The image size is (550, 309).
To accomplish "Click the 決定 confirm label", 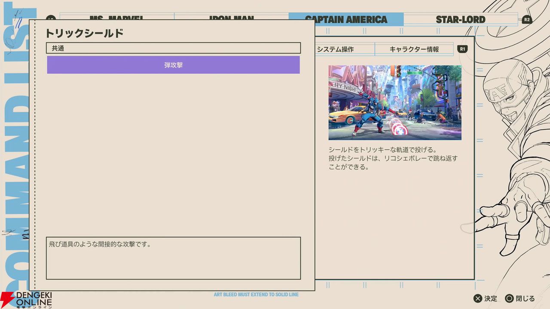I will pos(491,299).
